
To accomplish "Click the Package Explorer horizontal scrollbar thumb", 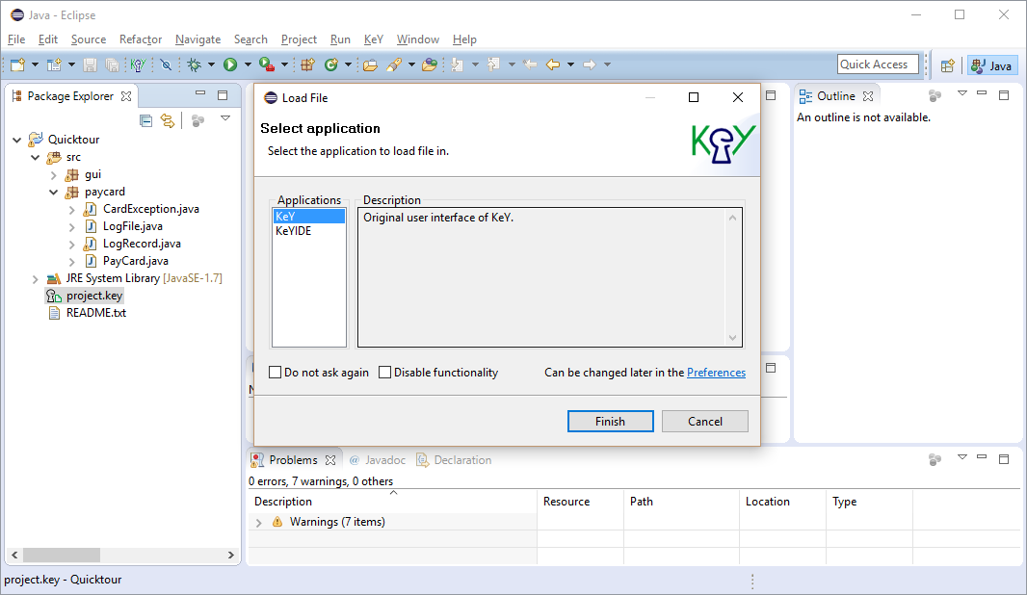I will 62,556.
